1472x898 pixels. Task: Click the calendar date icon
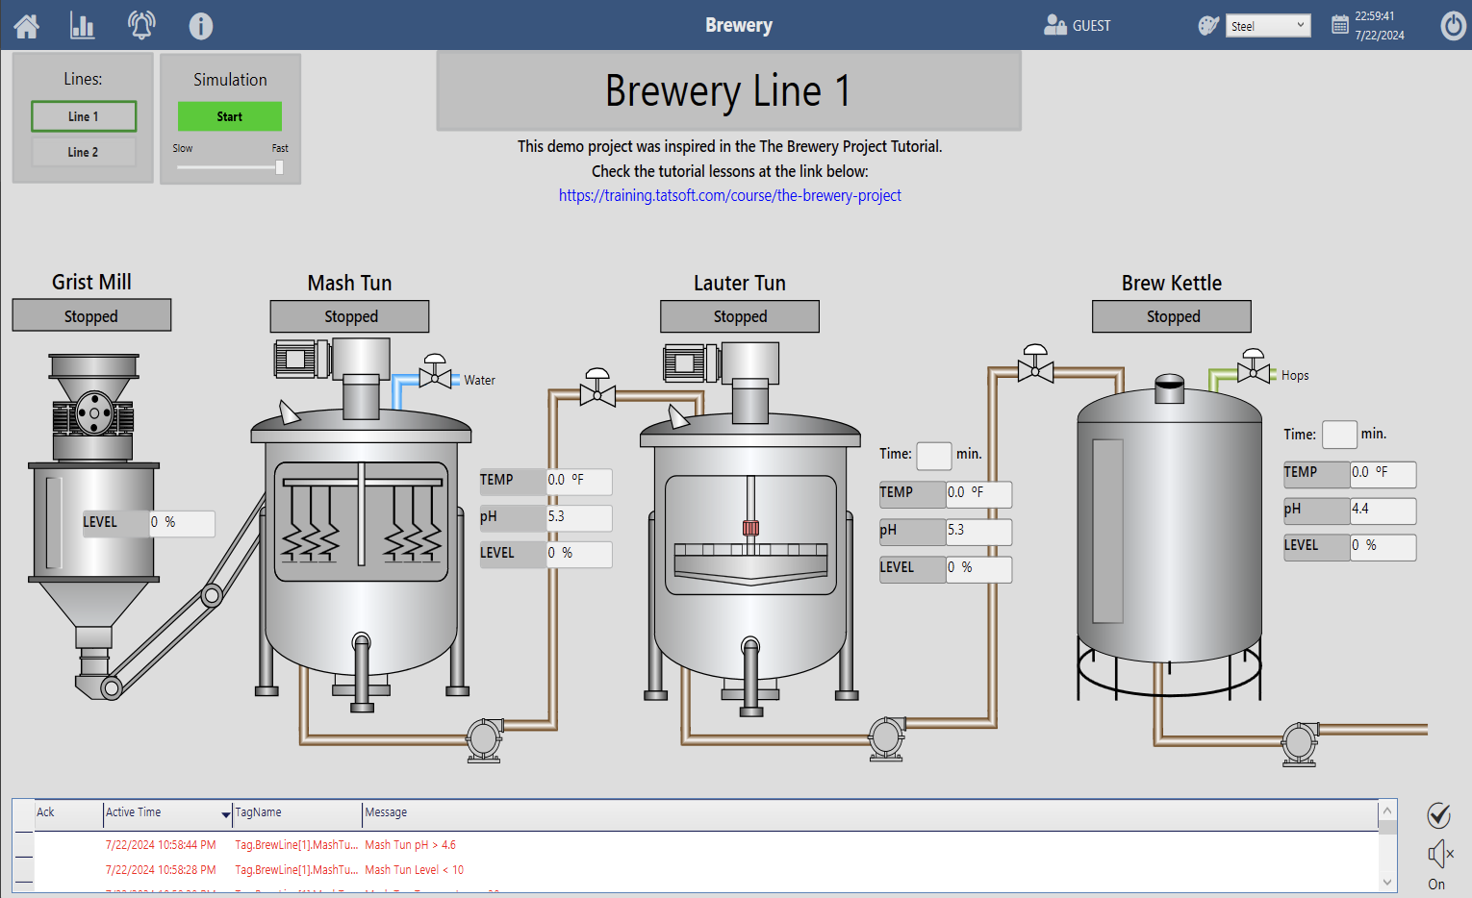pyautogui.click(x=1339, y=26)
